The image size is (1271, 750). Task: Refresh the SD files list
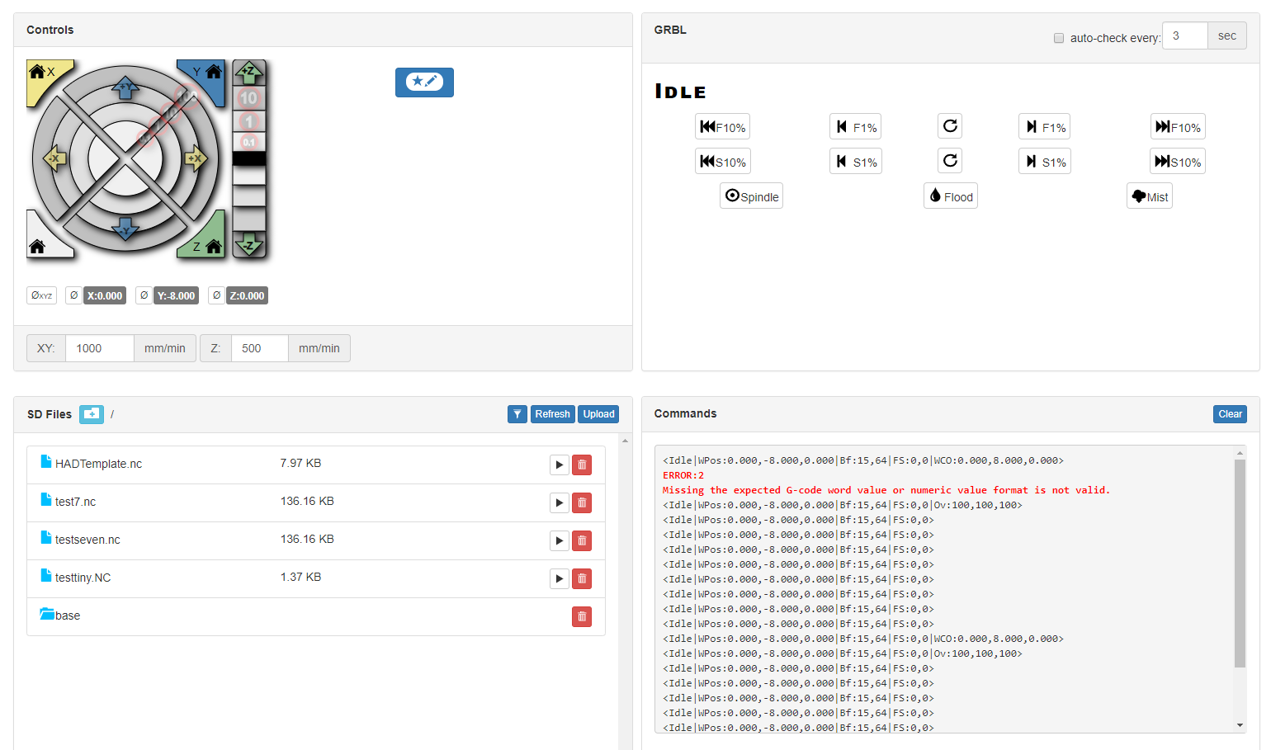552,414
